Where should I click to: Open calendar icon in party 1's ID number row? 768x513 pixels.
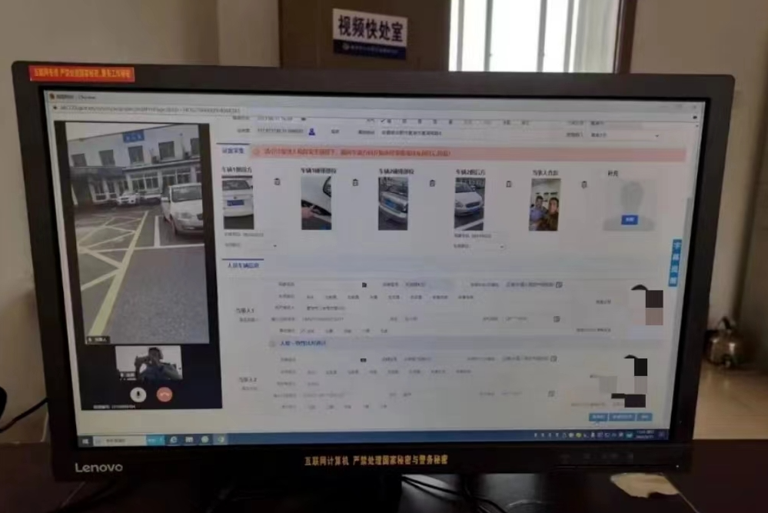click(x=557, y=319)
